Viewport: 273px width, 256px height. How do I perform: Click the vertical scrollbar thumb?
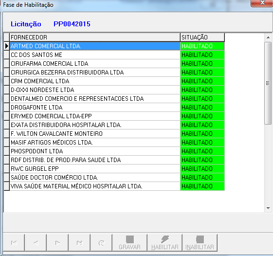click(268, 83)
